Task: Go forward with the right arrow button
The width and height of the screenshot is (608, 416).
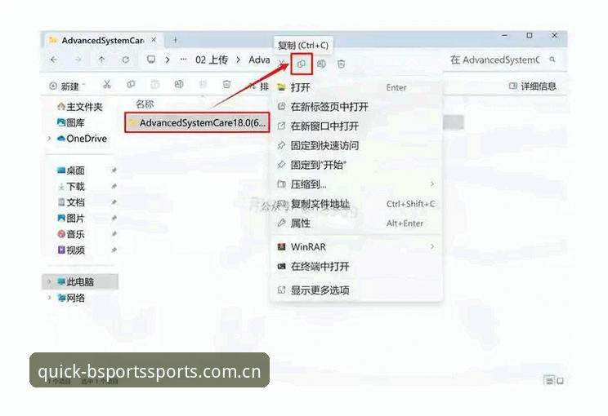Action: point(78,60)
